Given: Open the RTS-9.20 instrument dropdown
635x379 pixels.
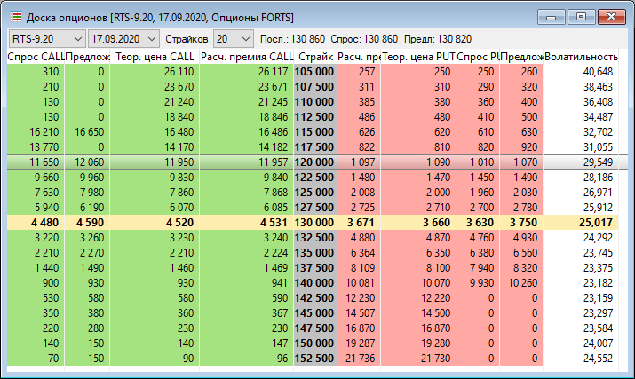Looking at the screenshot, I should 47,39.
